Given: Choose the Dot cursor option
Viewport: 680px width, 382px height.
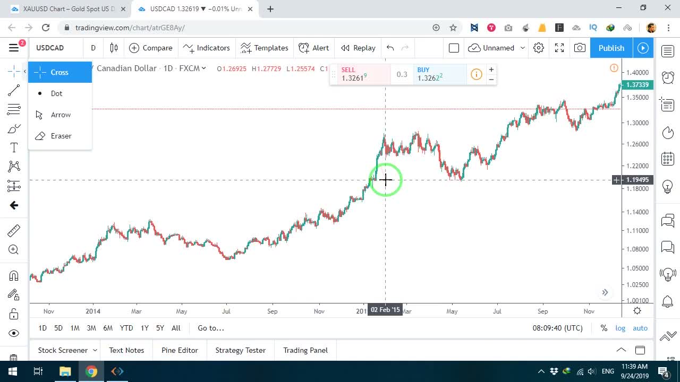Looking at the screenshot, I should click(x=60, y=93).
